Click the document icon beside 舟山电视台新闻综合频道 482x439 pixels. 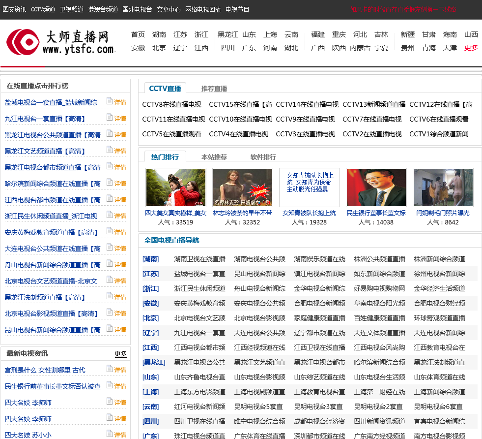pos(110,263)
